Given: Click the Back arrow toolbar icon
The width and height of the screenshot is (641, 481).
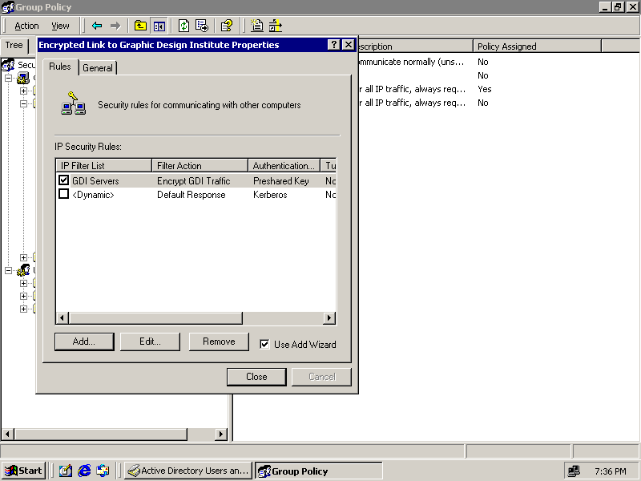Looking at the screenshot, I should point(97,26).
